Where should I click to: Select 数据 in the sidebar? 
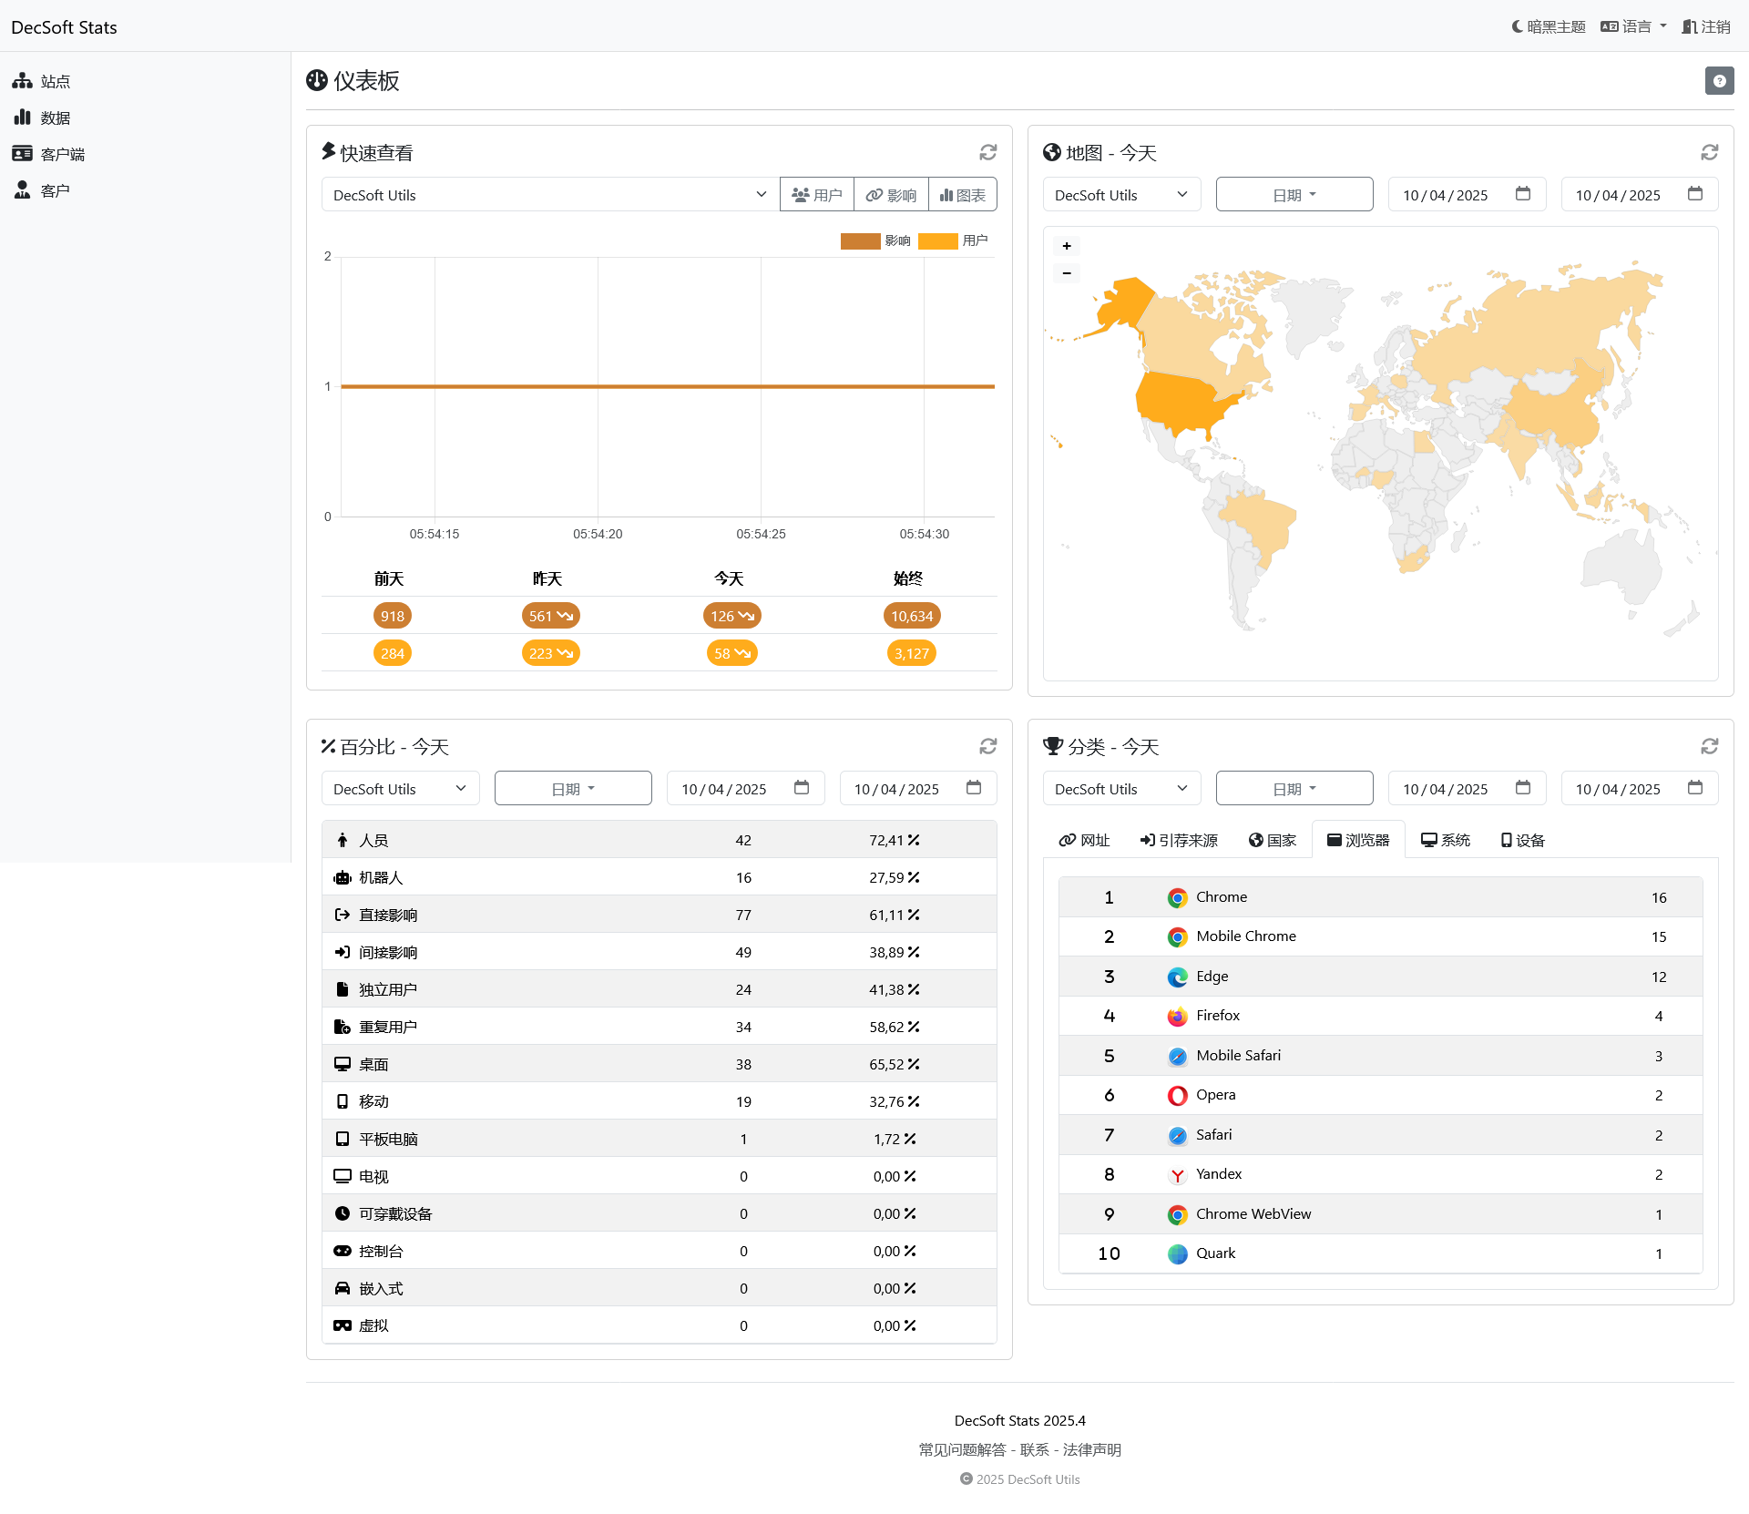pyautogui.click(x=54, y=118)
